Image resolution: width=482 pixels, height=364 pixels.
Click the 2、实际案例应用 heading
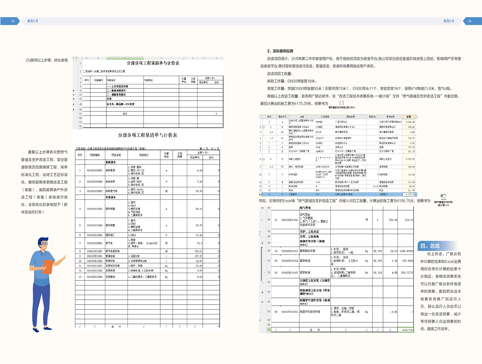pos(280,51)
